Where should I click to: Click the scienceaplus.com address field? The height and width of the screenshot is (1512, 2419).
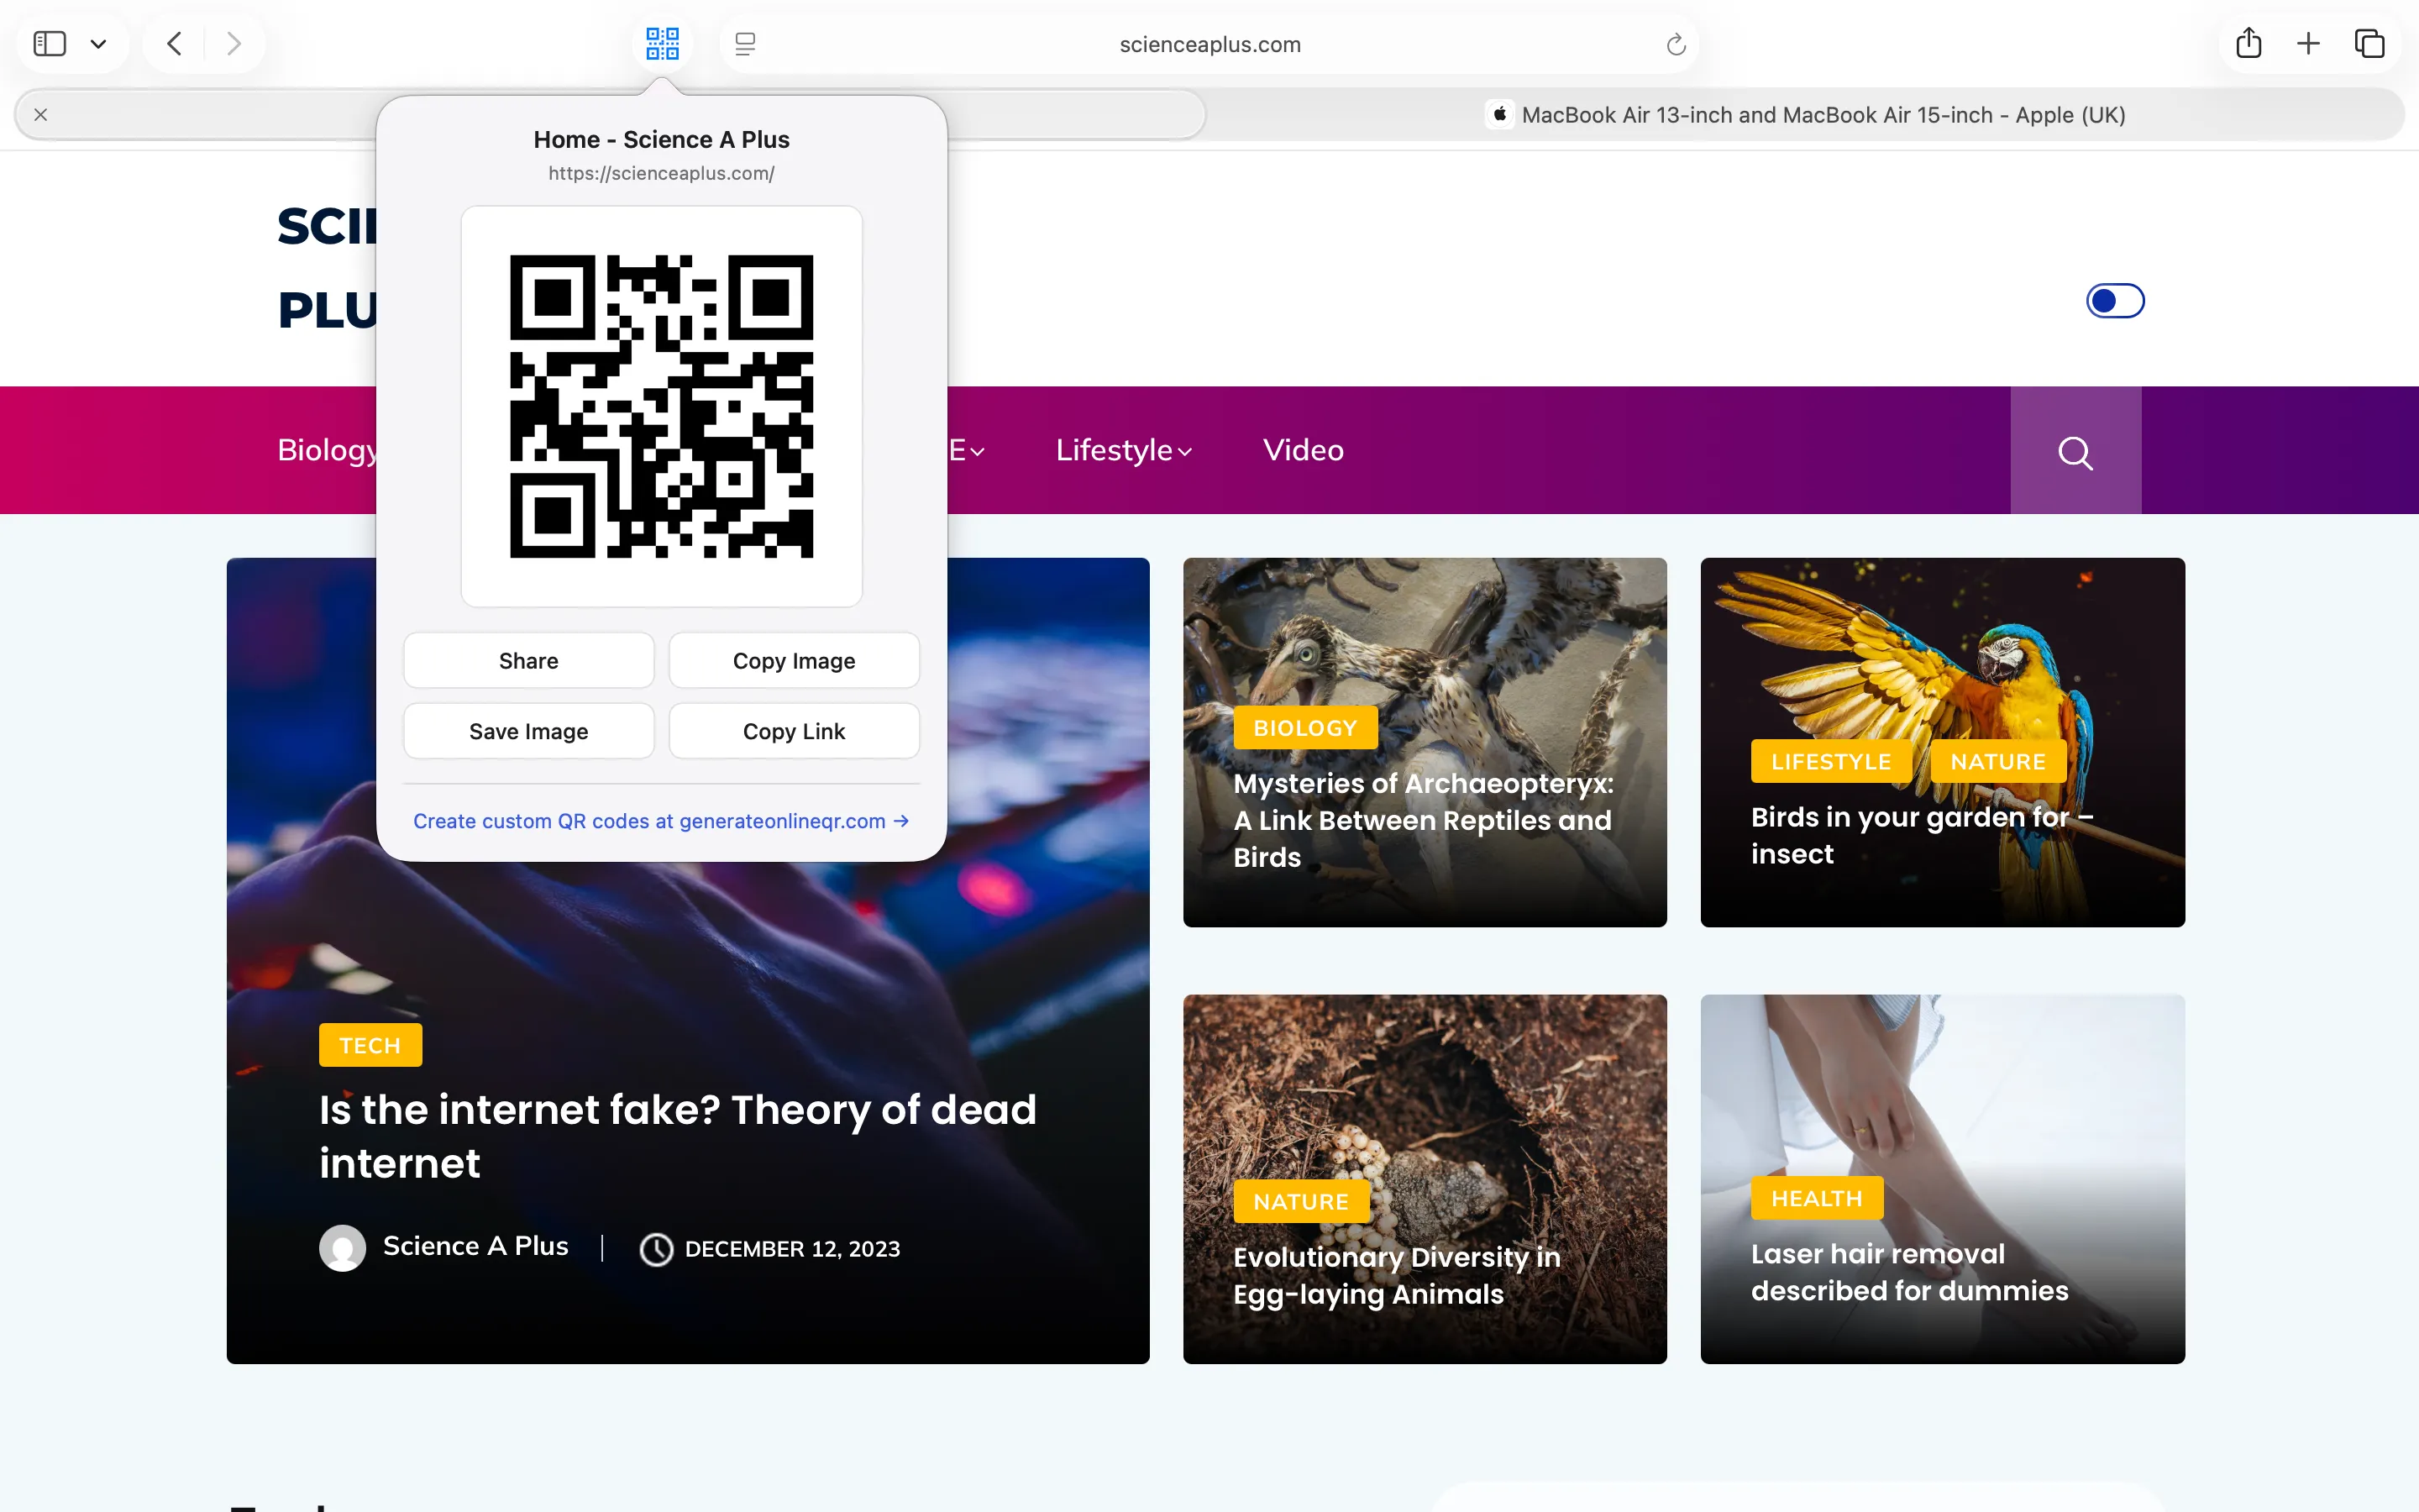[1209, 44]
